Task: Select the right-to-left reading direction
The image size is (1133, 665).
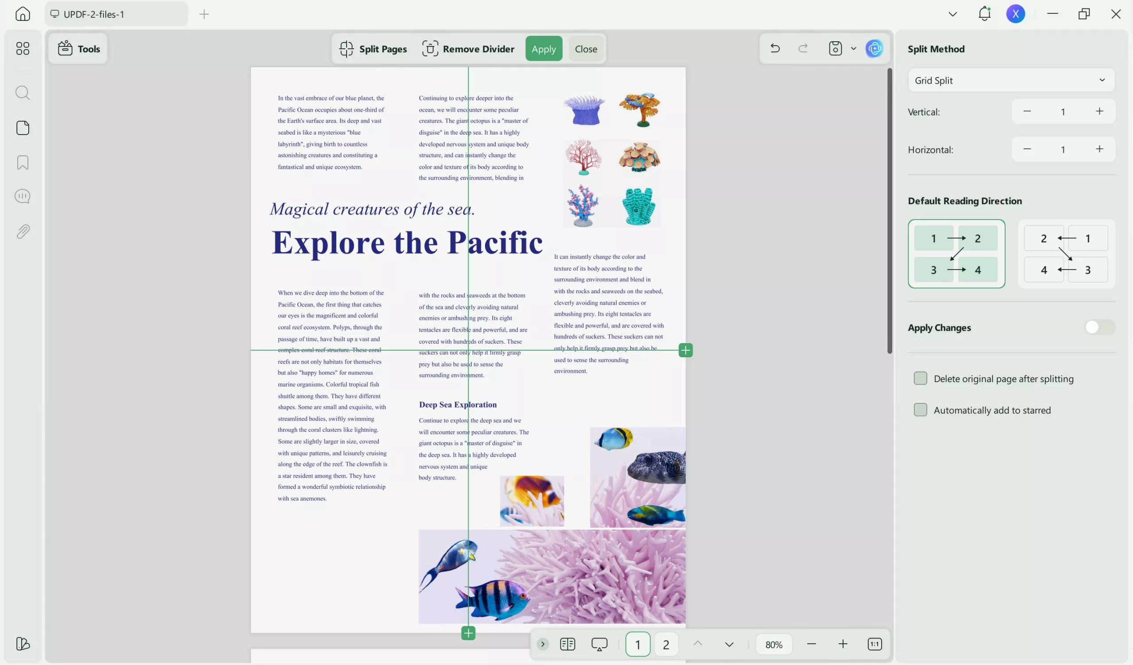Action: 1066,254
